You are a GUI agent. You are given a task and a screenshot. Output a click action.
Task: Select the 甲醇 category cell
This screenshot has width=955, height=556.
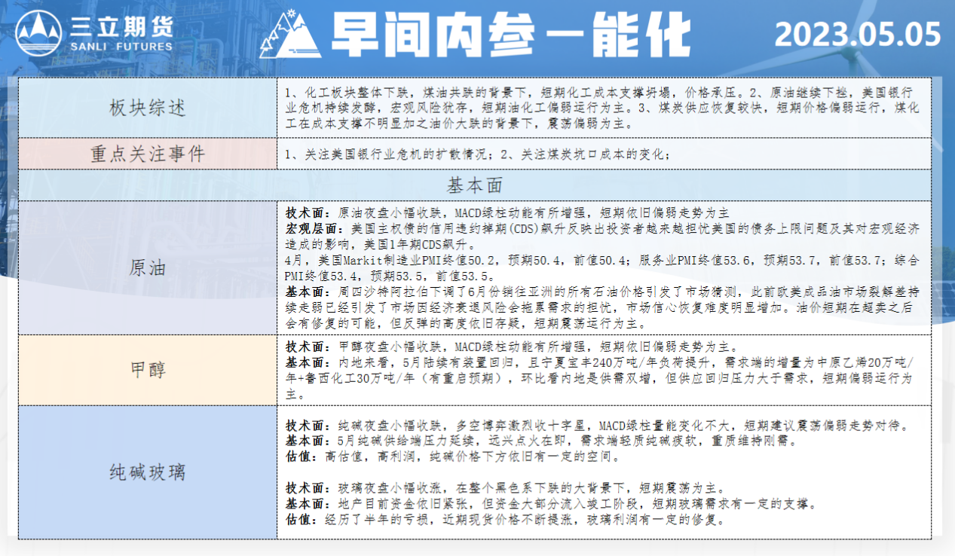[x=147, y=370]
